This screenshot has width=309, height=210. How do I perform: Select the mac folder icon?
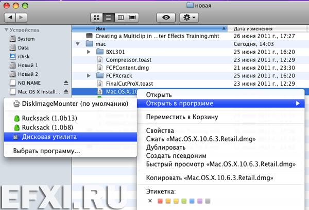tap(89, 44)
